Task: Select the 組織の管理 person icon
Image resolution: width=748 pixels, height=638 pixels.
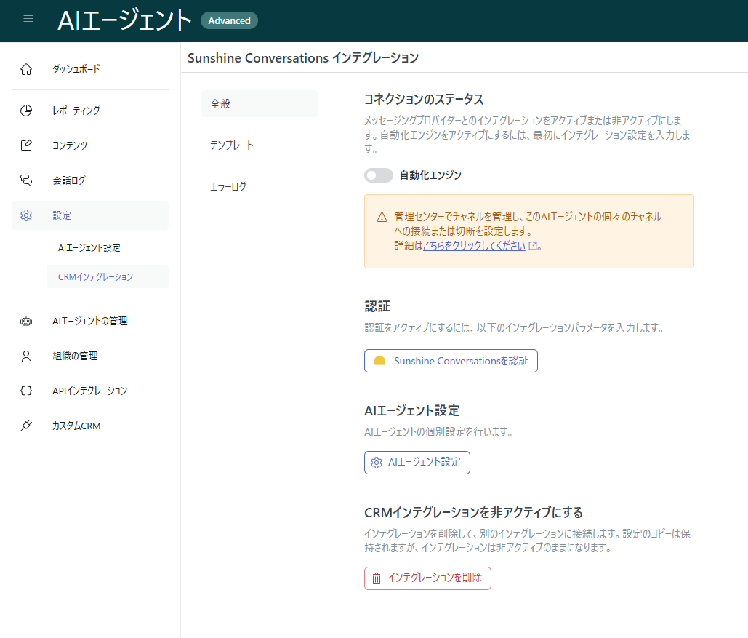Action: tap(26, 356)
